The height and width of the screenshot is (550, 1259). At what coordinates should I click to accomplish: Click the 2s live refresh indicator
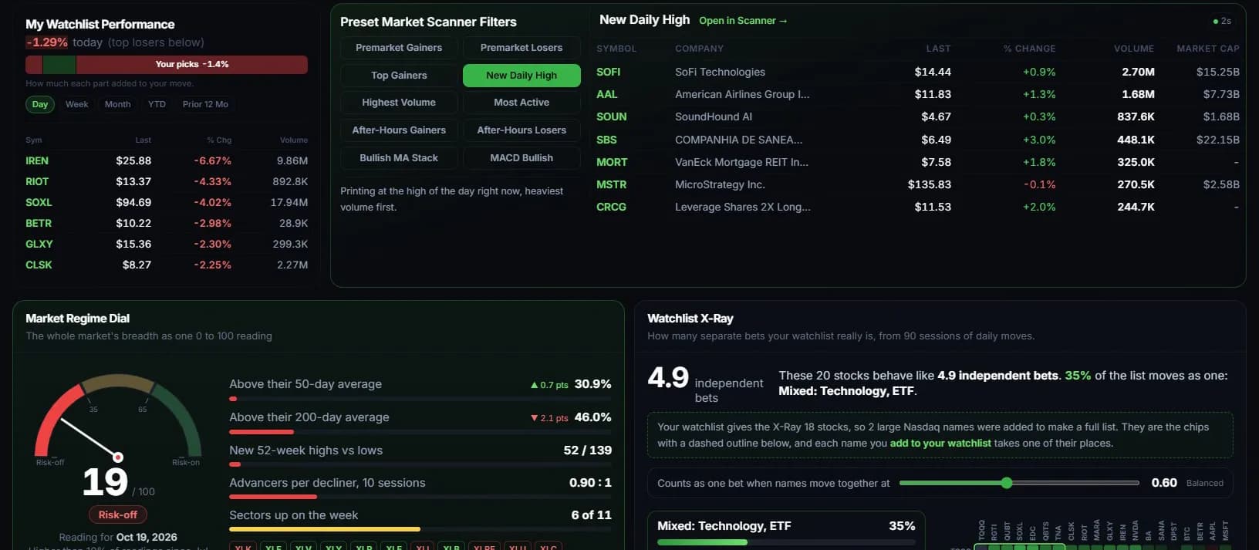coord(1222,21)
